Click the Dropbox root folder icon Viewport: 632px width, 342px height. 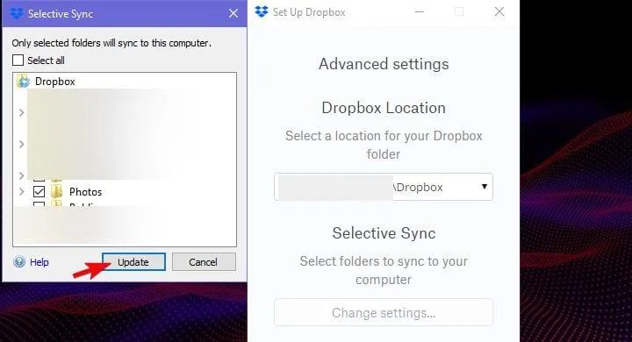click(x=24, y=82)
